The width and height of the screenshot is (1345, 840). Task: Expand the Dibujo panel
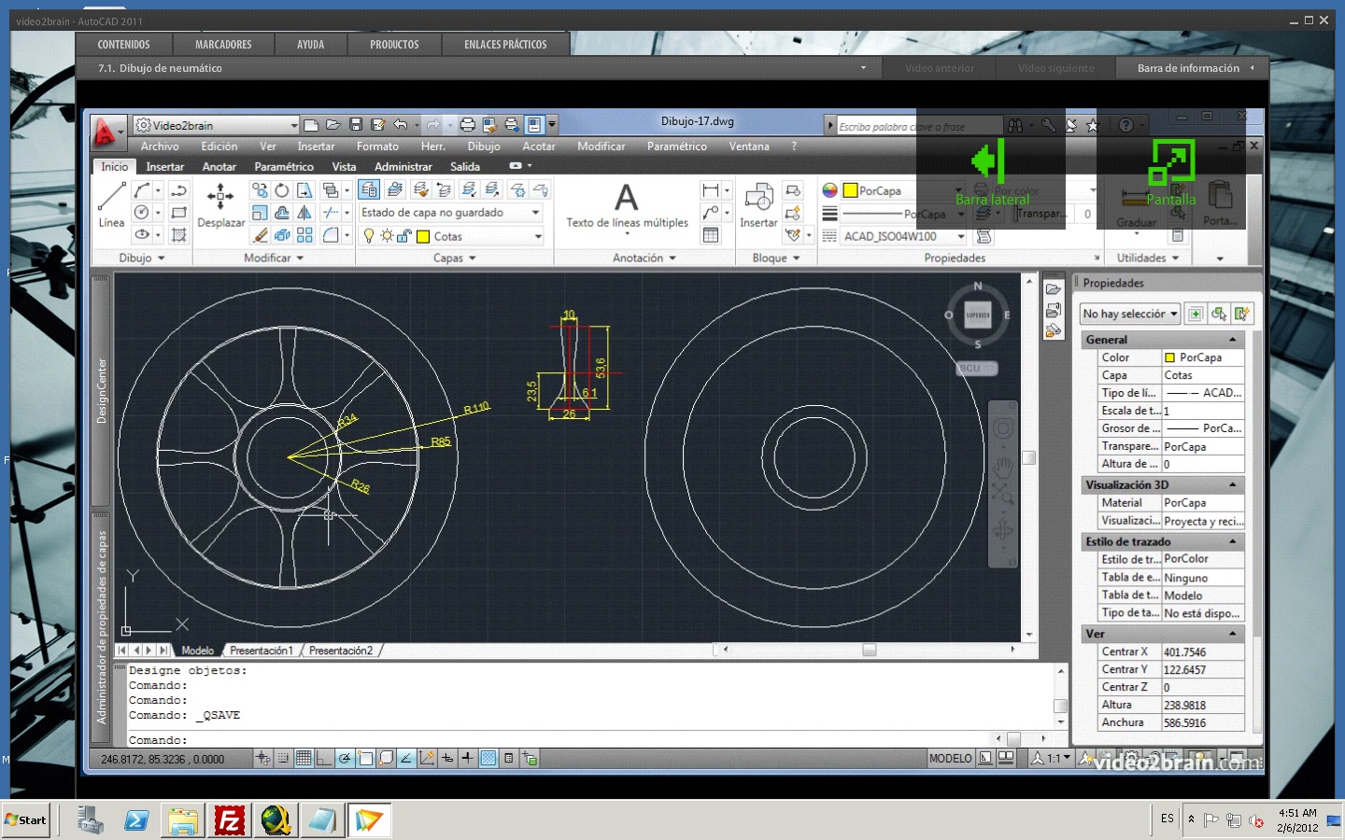pyautogui.click(x=142, y=258)
